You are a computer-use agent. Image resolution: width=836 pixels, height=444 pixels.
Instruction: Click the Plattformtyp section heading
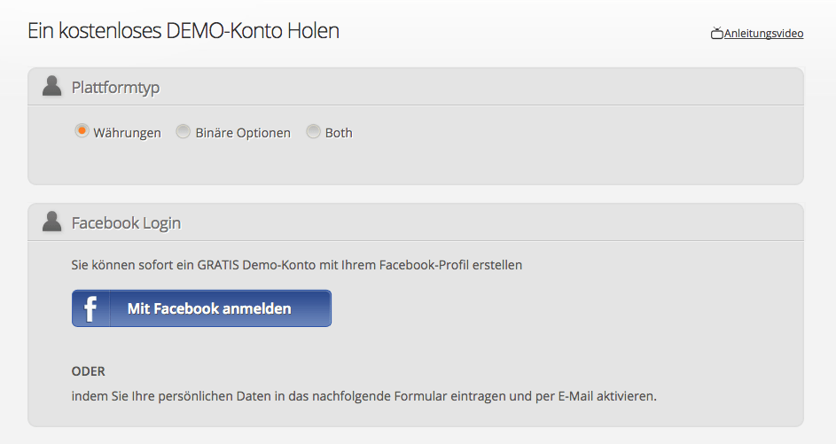point(116,87)
